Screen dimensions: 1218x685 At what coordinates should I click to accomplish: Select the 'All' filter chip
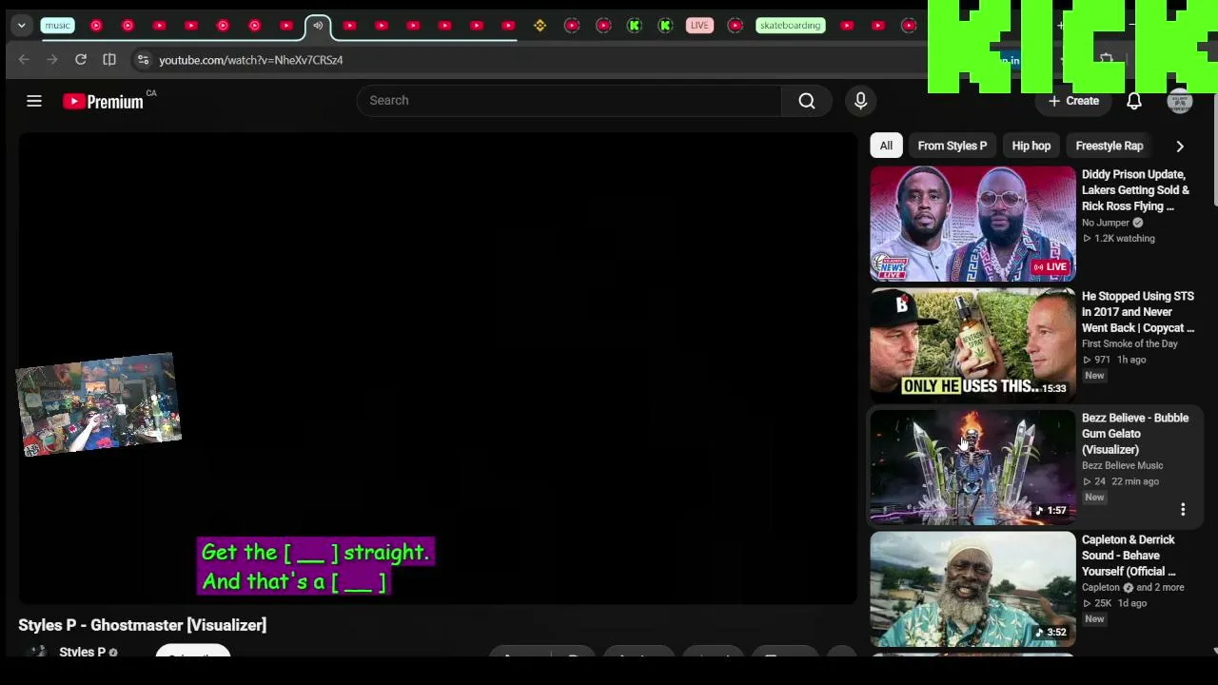886,147
